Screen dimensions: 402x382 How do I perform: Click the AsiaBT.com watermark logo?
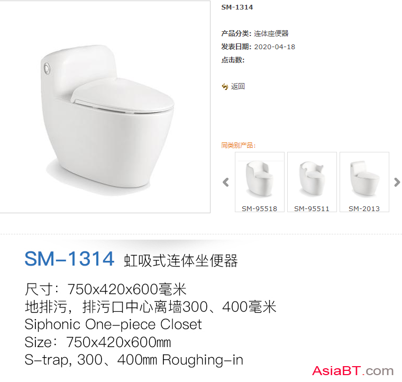click(353, 371)
